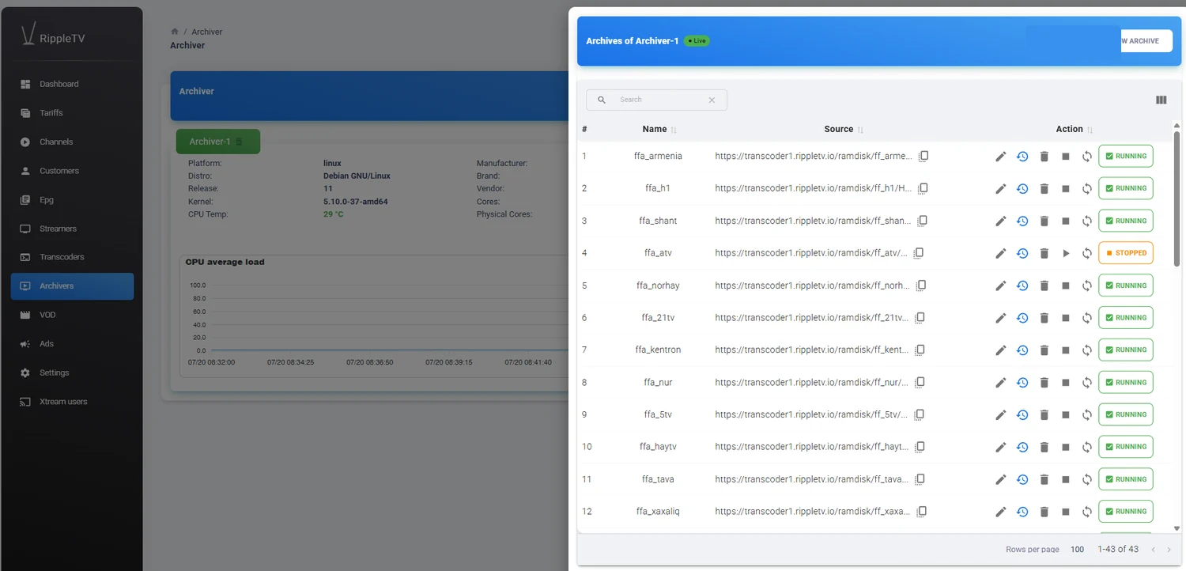Click RUNNING status of ffa_5tv
Screen dimensions: 1186x571
click(1126, 414)
